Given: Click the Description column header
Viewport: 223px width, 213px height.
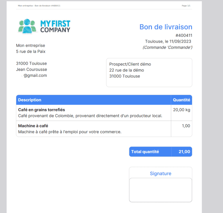Looking at the screenshot, I should point(30,100).
